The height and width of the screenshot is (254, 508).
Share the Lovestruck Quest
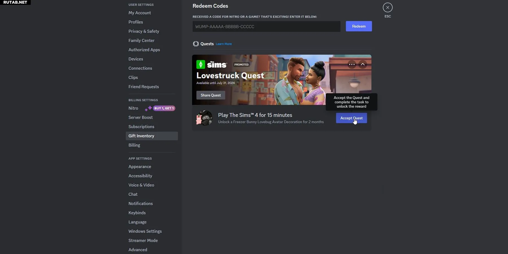click(211, 95)
